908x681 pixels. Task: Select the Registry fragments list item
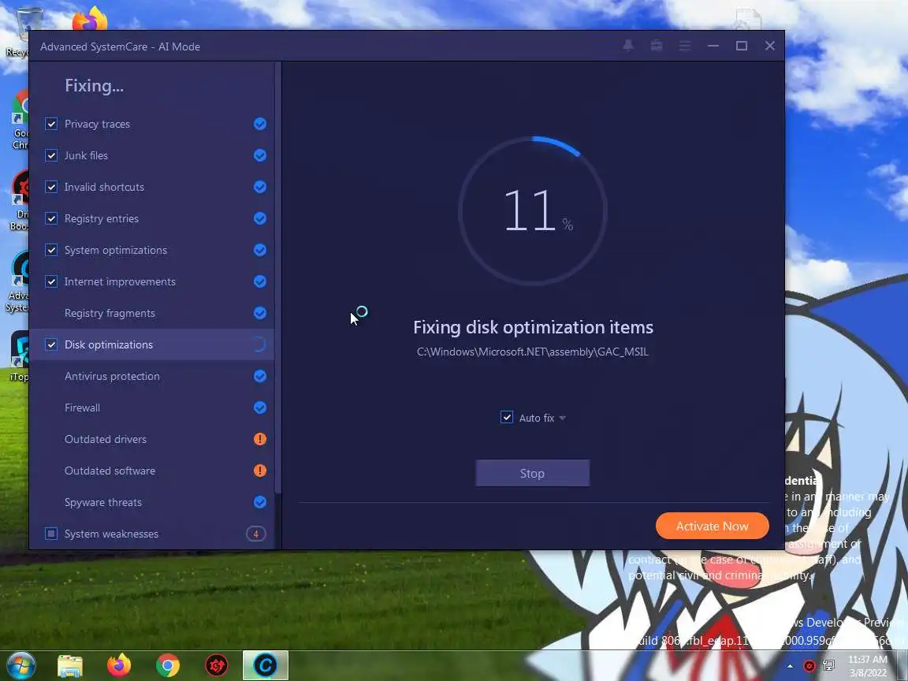(151, 313)
